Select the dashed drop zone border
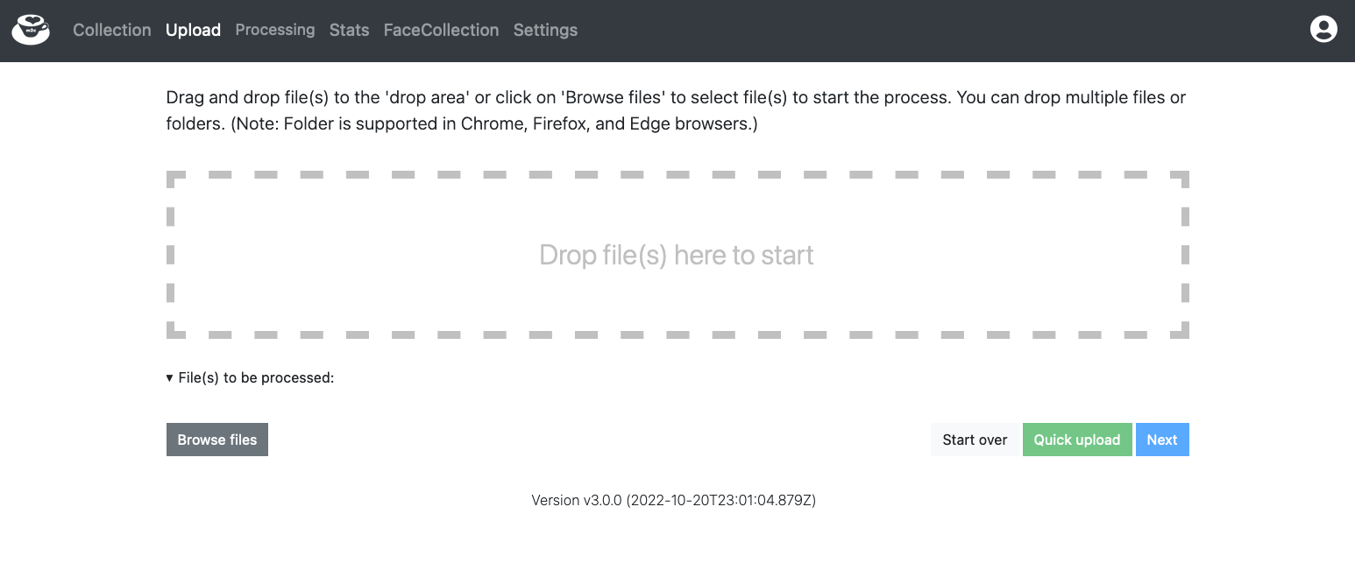This screenshot has width=1355, height=563. point(677,175)
